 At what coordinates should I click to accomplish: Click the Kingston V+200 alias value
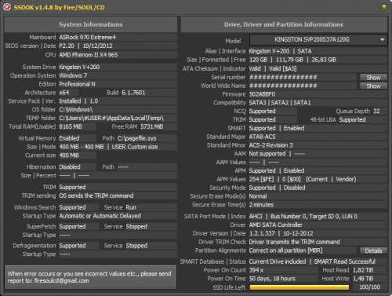coord(269,51)
